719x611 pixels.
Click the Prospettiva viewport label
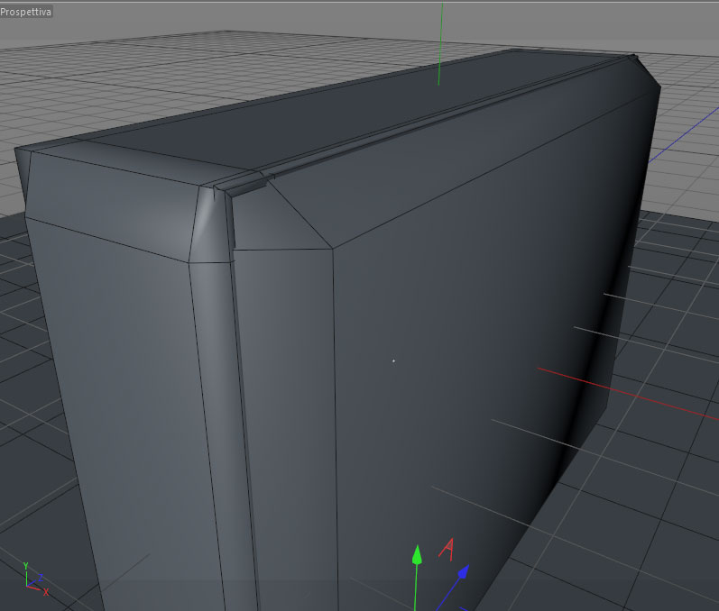pos(25,12)
